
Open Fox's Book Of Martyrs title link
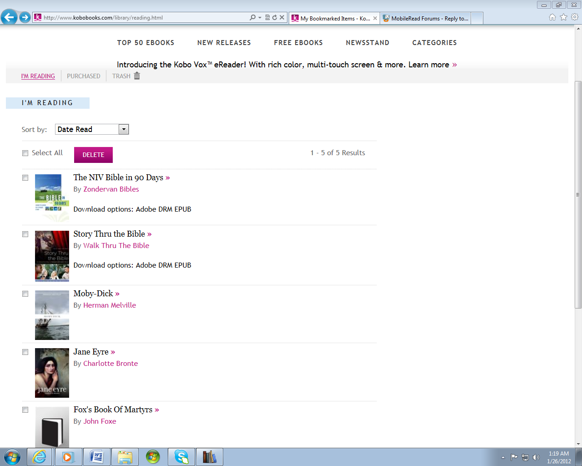[x=113, y=410]
